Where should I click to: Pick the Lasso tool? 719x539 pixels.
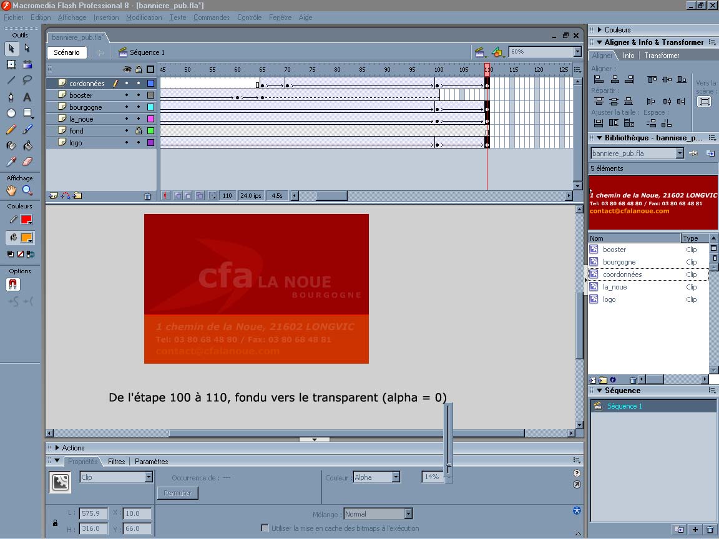[x=27, y=80]
